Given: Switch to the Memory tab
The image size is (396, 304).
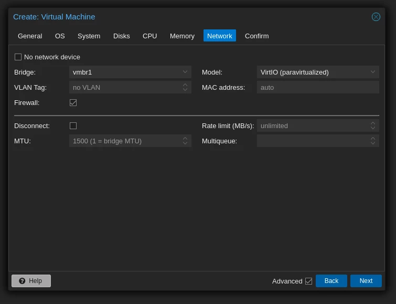Looking at the screenshot, I should [182, 36].
